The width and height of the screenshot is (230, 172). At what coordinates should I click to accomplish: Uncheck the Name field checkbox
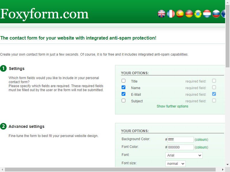point(124,87)
